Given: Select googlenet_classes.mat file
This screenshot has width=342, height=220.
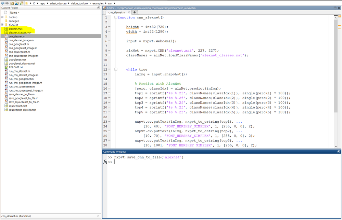Looking at the screenshot, I should 22,63.
